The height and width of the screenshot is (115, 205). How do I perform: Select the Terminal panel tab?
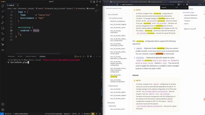pyautogui.click(x=42, y=57)
